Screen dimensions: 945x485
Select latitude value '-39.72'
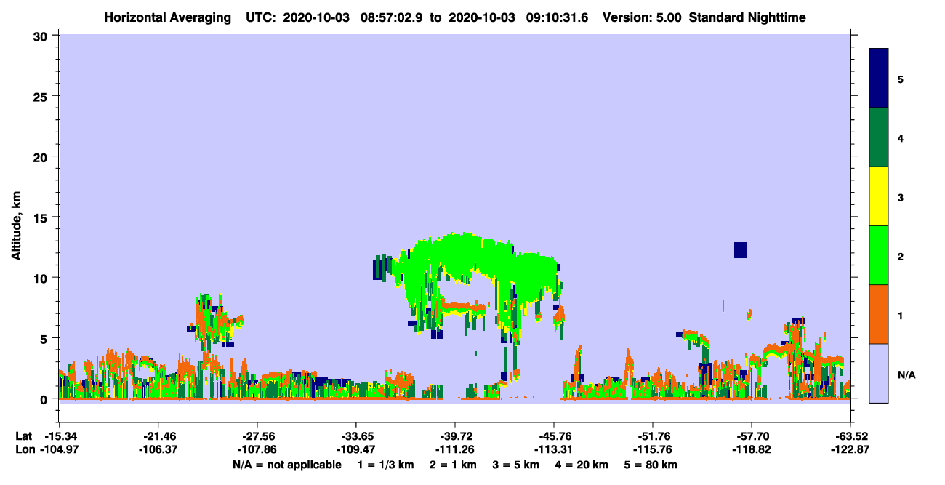455,436
